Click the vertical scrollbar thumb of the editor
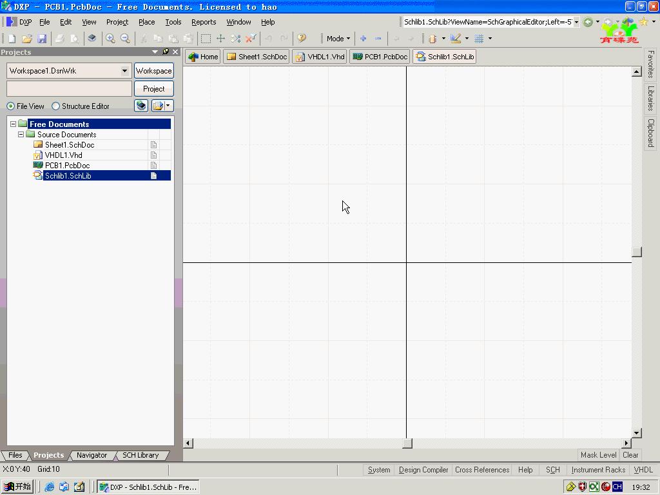660x495 pixels. point(637,251)
